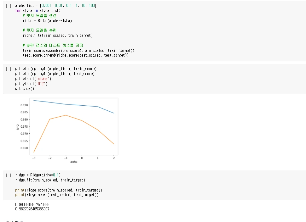
Task: Click the print line scoring test_scaled
Action: coord(57,195)
